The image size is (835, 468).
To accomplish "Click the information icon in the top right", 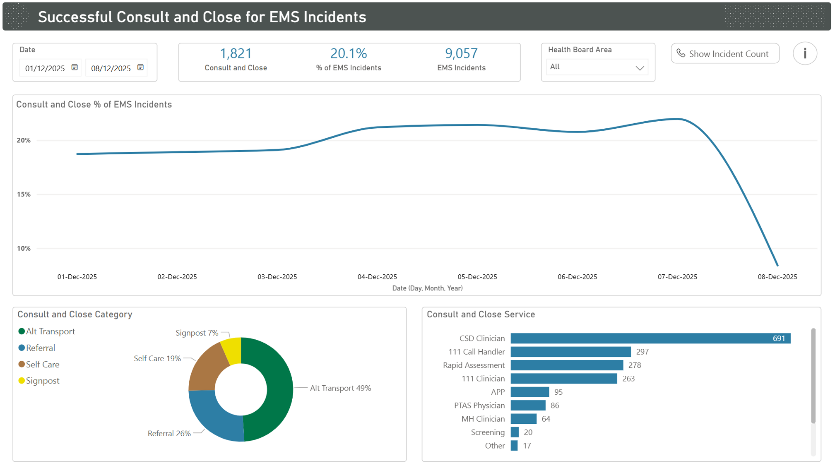I will 805,53.
